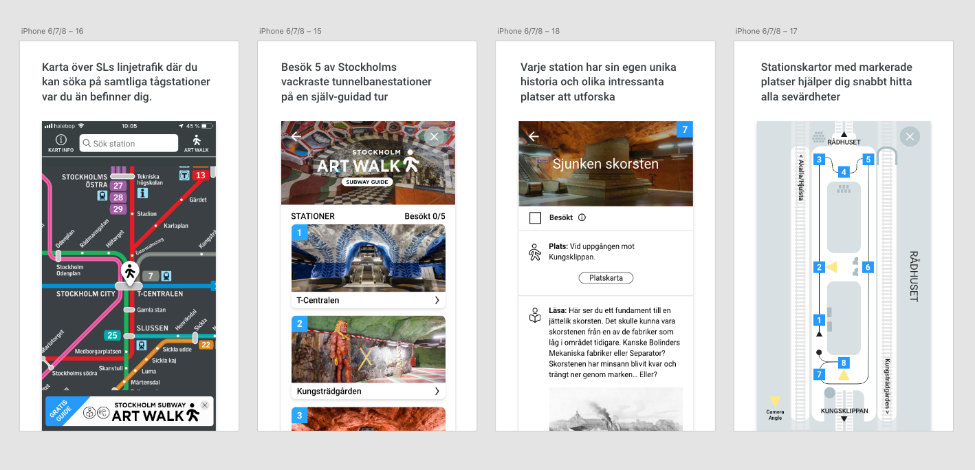Close the Art Walk guide screen
975x470 pixels.
click(x=433, y=136)
